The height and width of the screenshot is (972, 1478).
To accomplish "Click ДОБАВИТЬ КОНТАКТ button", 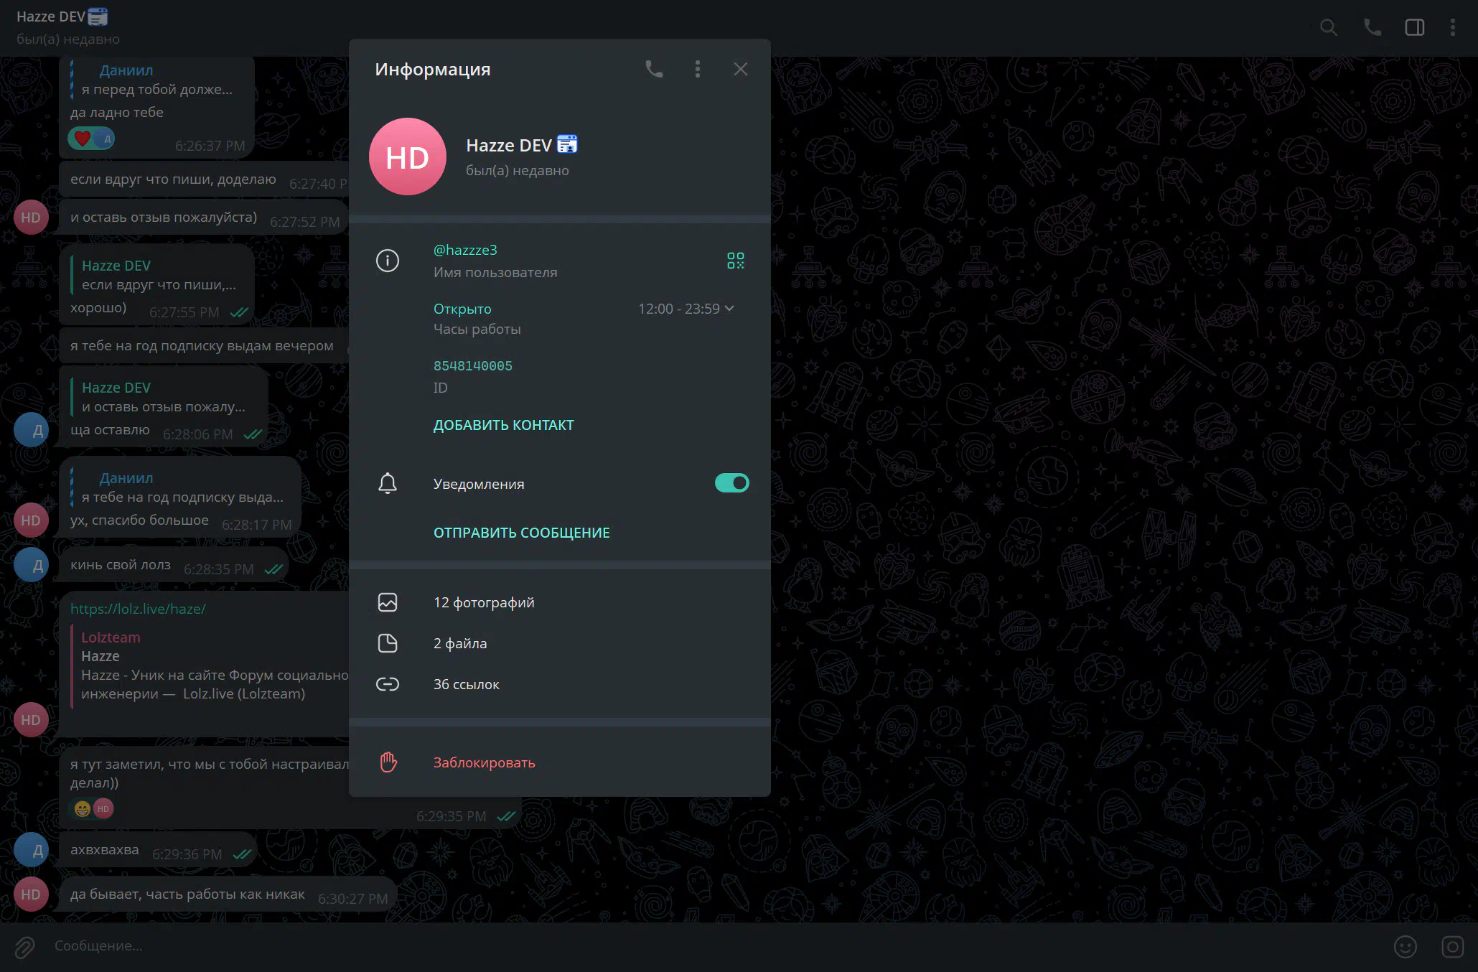I will (x=503, y=425).
